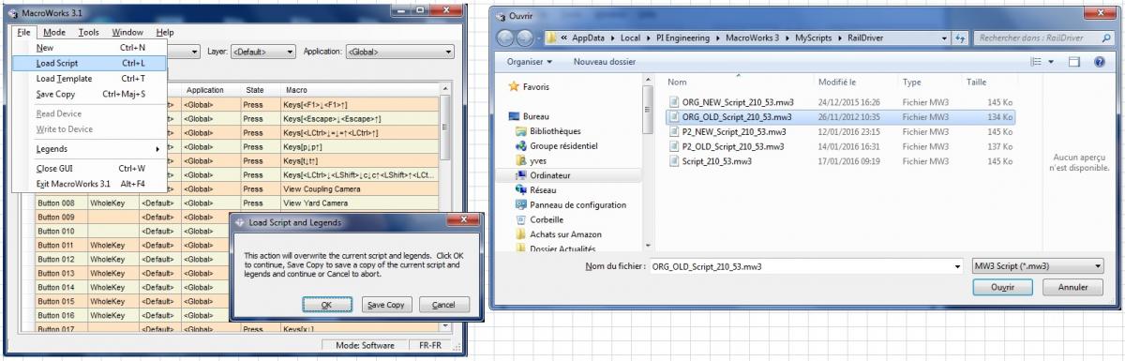
Task: Click Save Copy button in the dialog
Action: [x=386, y=305]
